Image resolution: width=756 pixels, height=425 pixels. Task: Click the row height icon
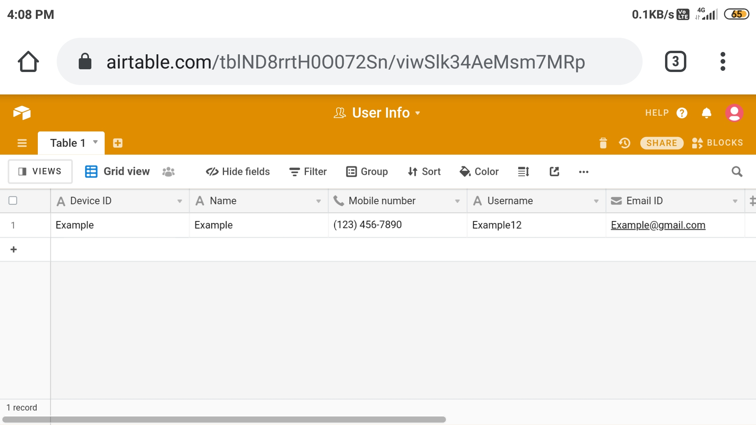523,172
